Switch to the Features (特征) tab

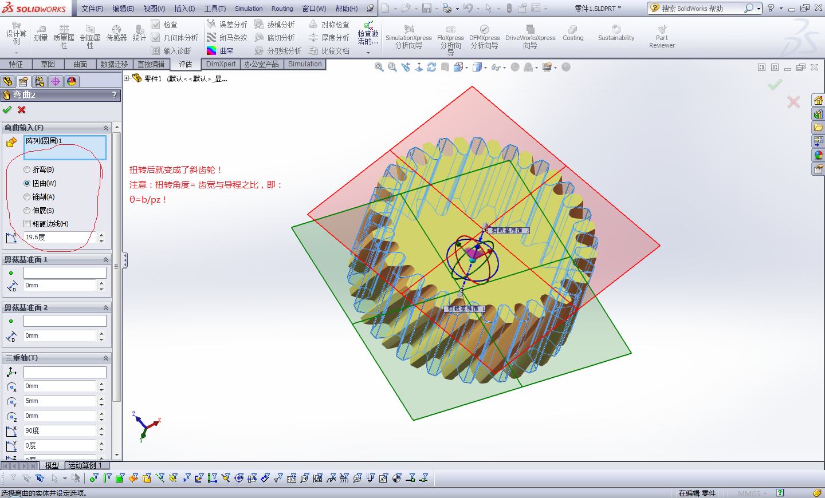pos(16,64)
